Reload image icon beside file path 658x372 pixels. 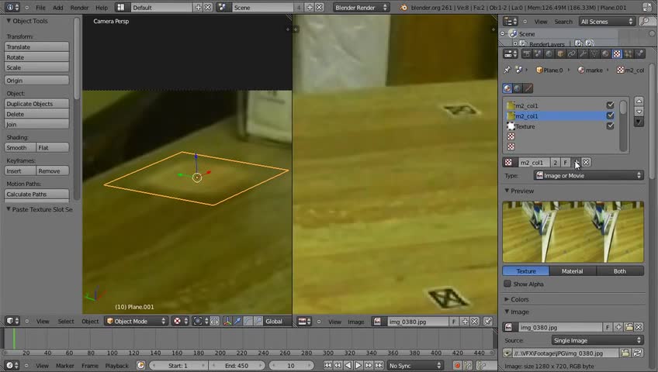pyautogui.click(x=638, y=353)
